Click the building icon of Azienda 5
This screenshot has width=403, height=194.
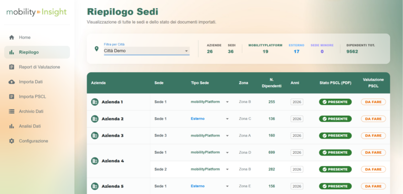coord(95,186)
